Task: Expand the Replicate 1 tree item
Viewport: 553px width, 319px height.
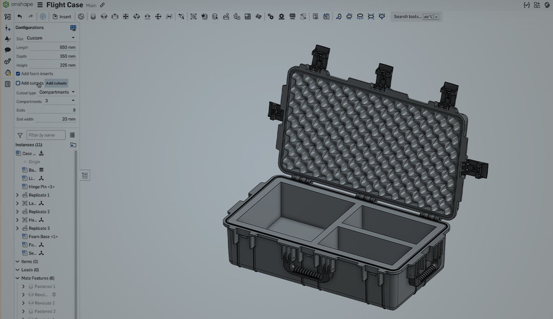Action: click(17, 195)
